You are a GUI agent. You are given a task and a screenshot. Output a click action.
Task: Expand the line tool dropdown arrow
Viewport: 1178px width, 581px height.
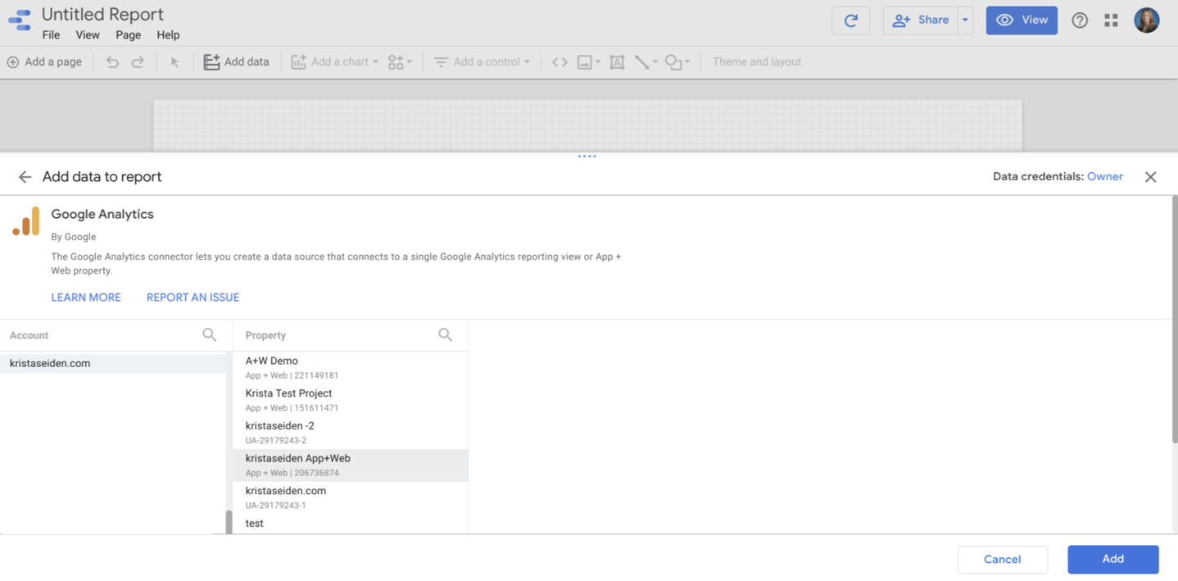[655, 61]
